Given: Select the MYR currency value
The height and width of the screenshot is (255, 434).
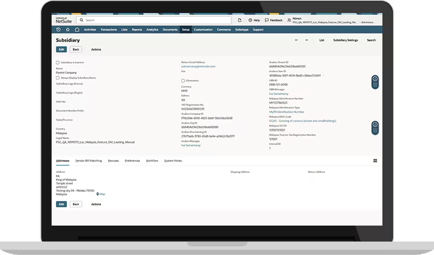Looking at the screenshot, I should click(184, 91).
